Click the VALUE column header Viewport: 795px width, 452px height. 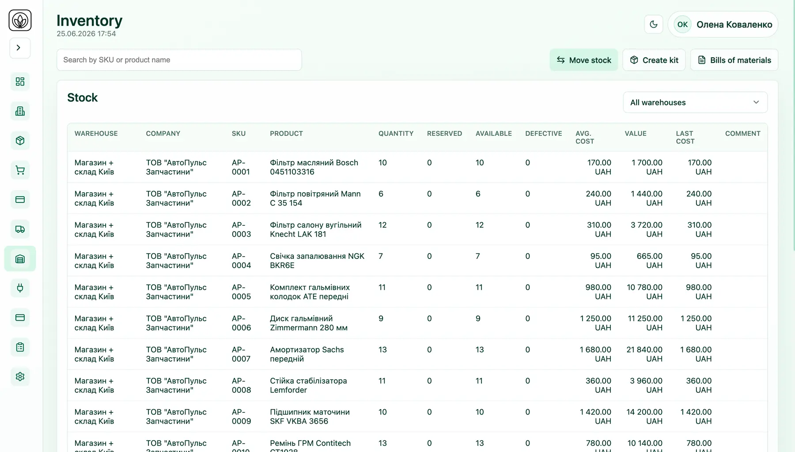click(635, 134)
